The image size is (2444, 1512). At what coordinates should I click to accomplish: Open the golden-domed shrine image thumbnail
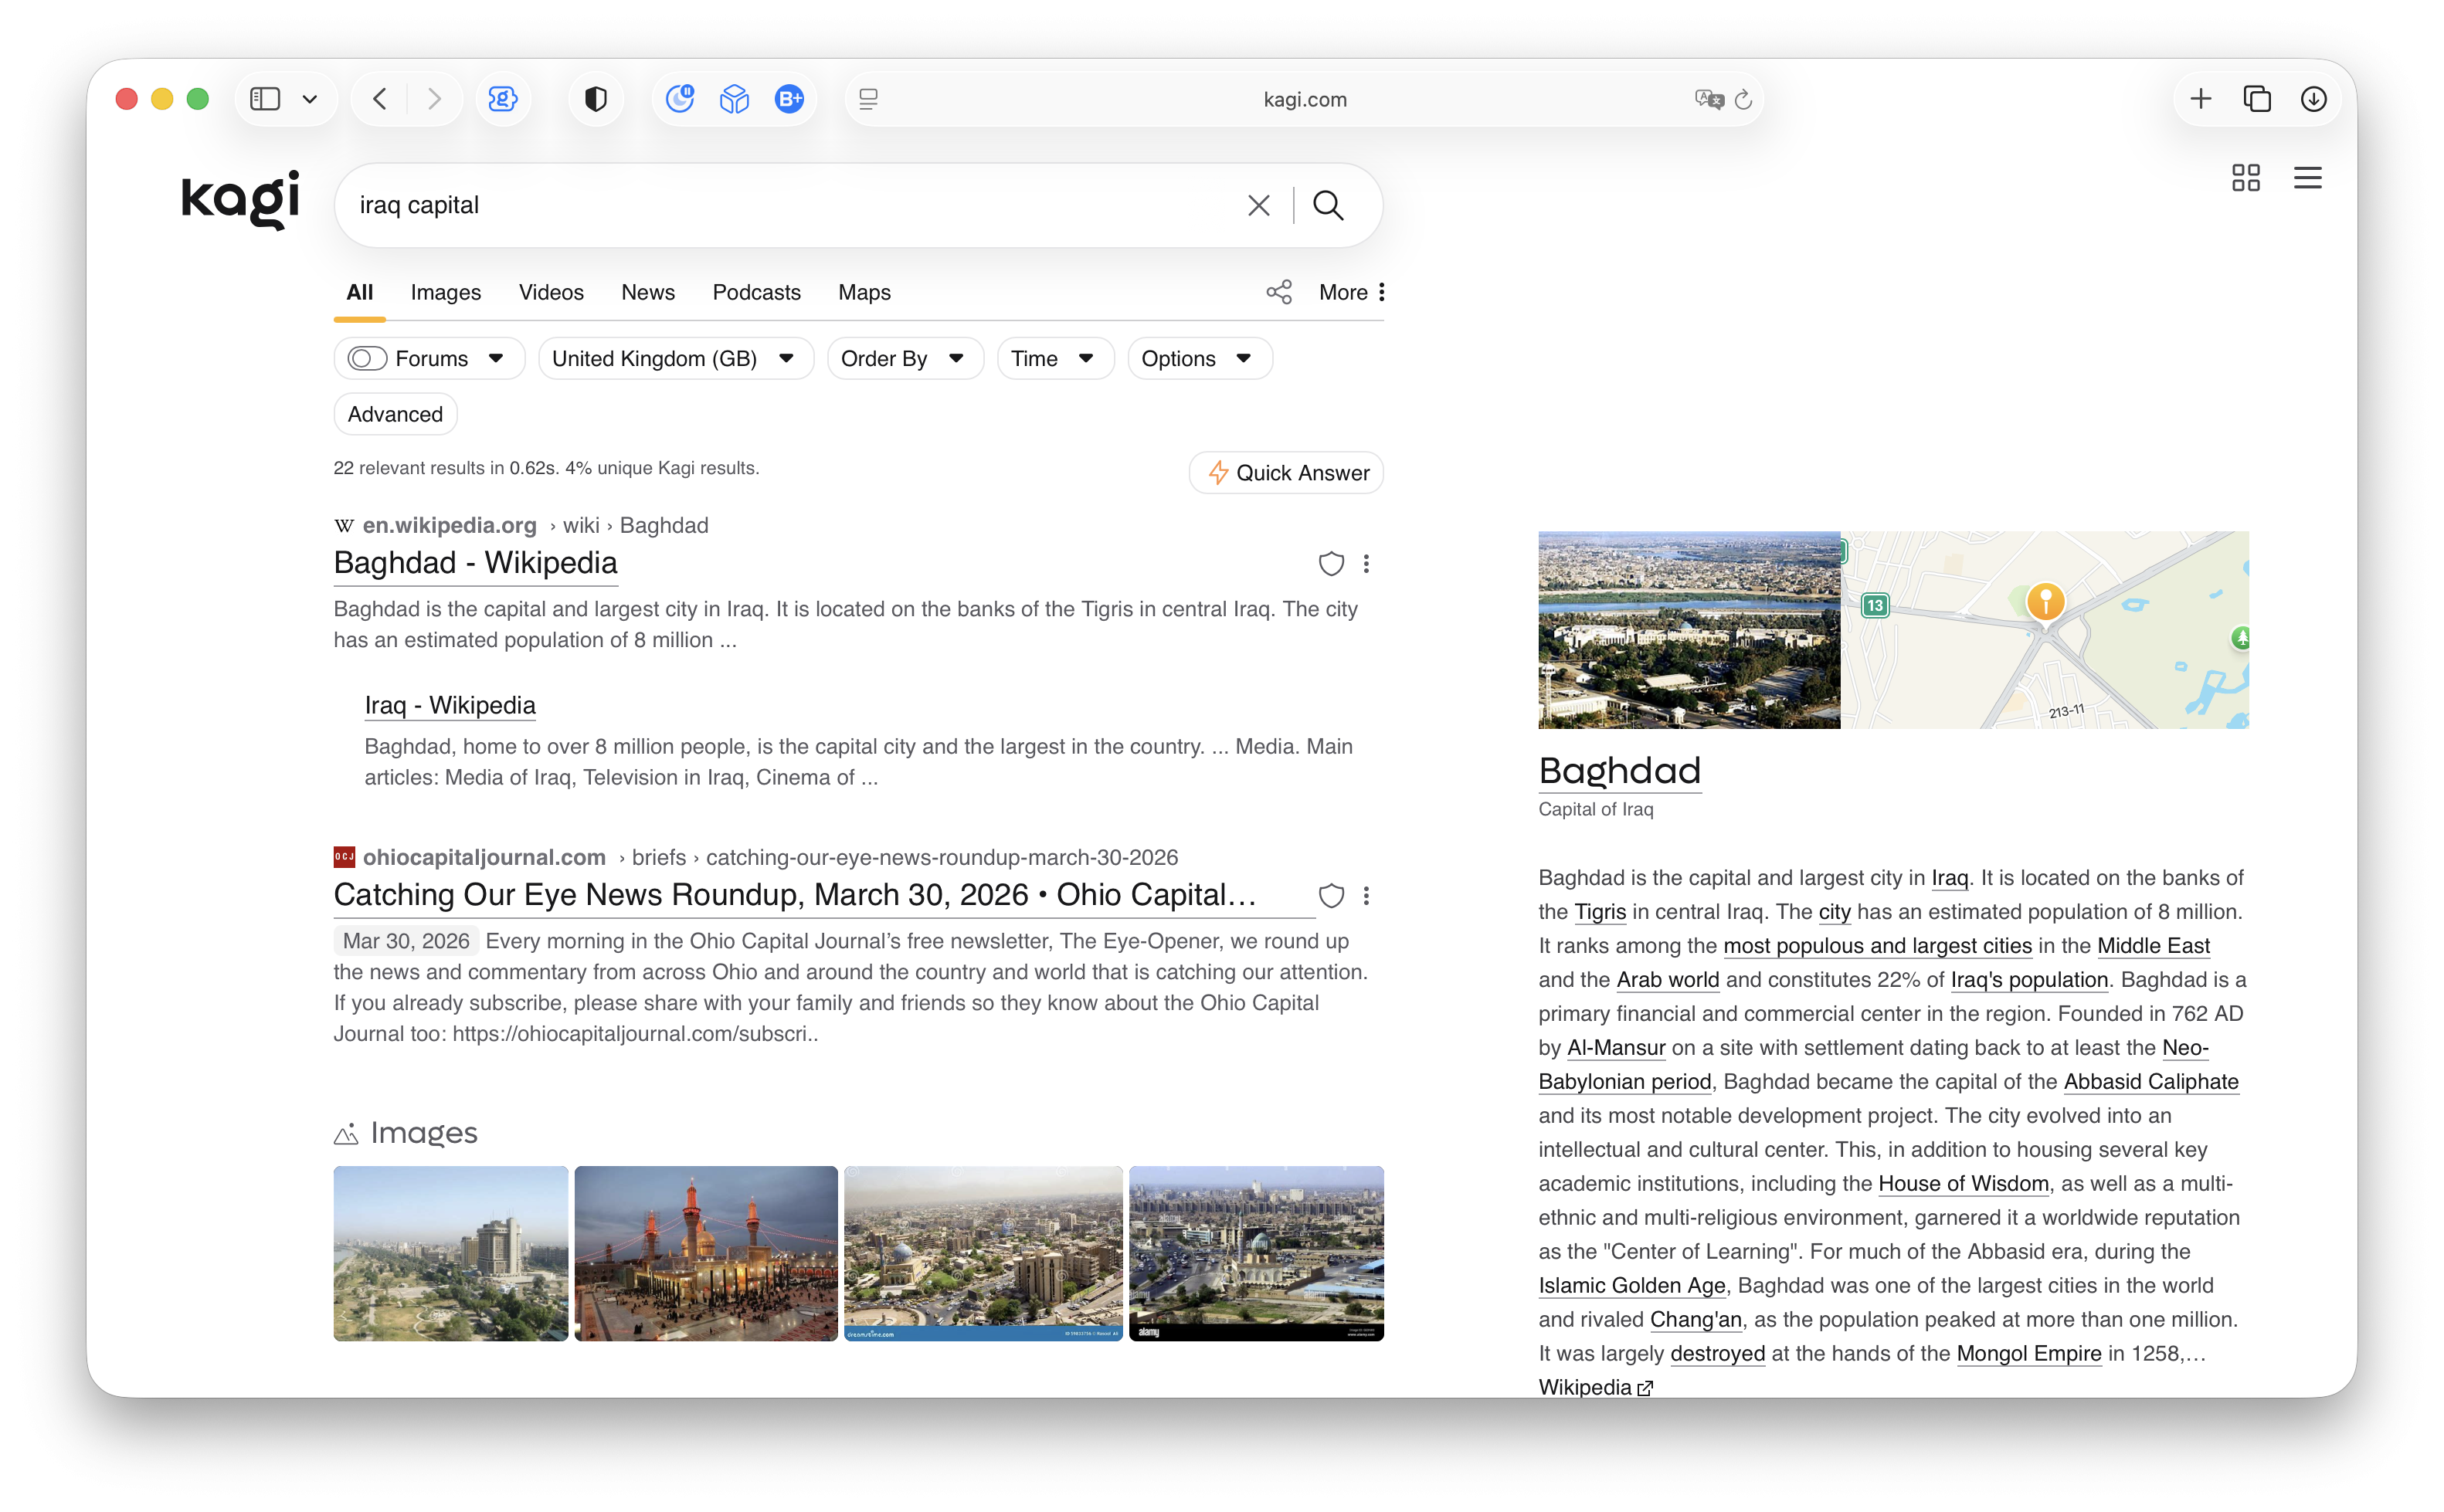[x=706, y=1253]
